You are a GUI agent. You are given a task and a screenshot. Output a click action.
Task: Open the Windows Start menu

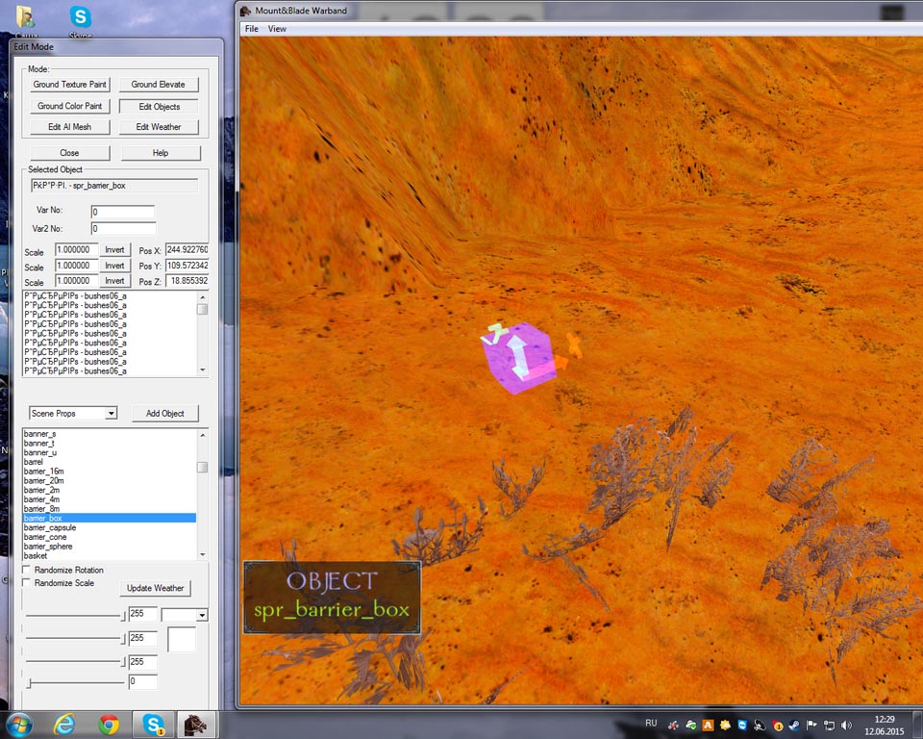(x=19, y=724)
